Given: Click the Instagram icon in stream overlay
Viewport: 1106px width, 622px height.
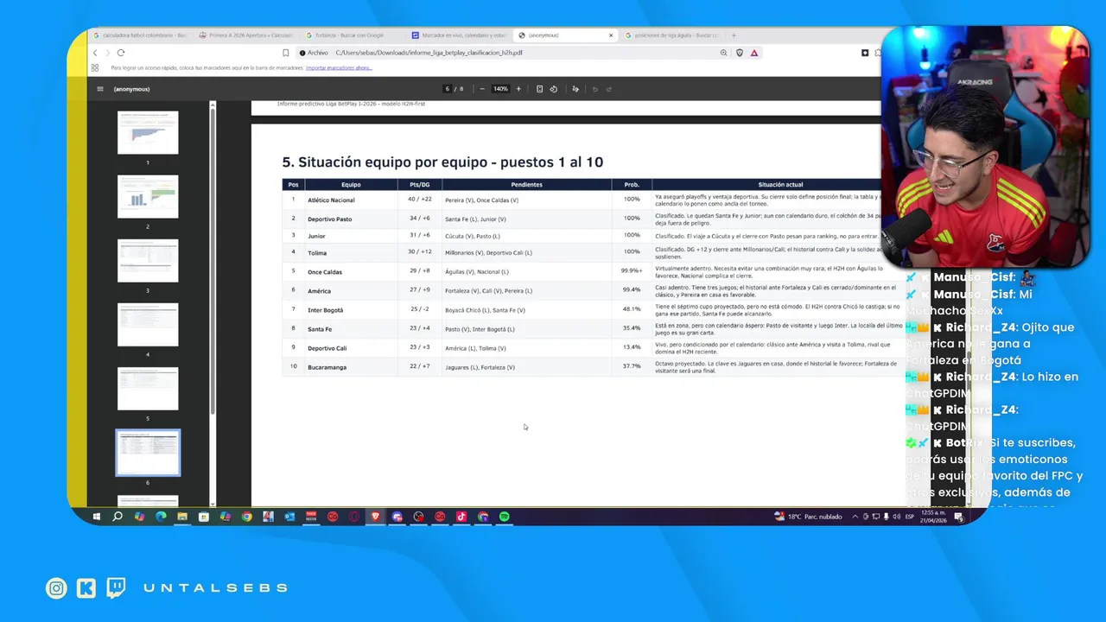Looking at the screenshot, I should click(x=56, y=588).
